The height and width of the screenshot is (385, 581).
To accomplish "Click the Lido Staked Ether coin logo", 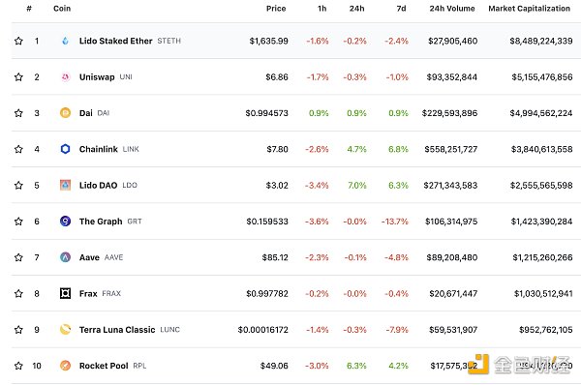I will pyautogui.click(x=65, y=41).
